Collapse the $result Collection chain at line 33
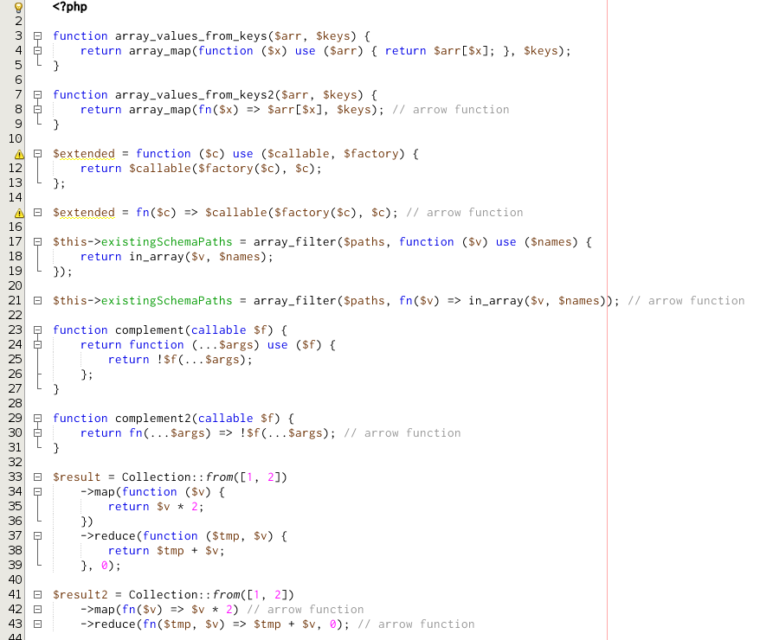 pos(37,477)
